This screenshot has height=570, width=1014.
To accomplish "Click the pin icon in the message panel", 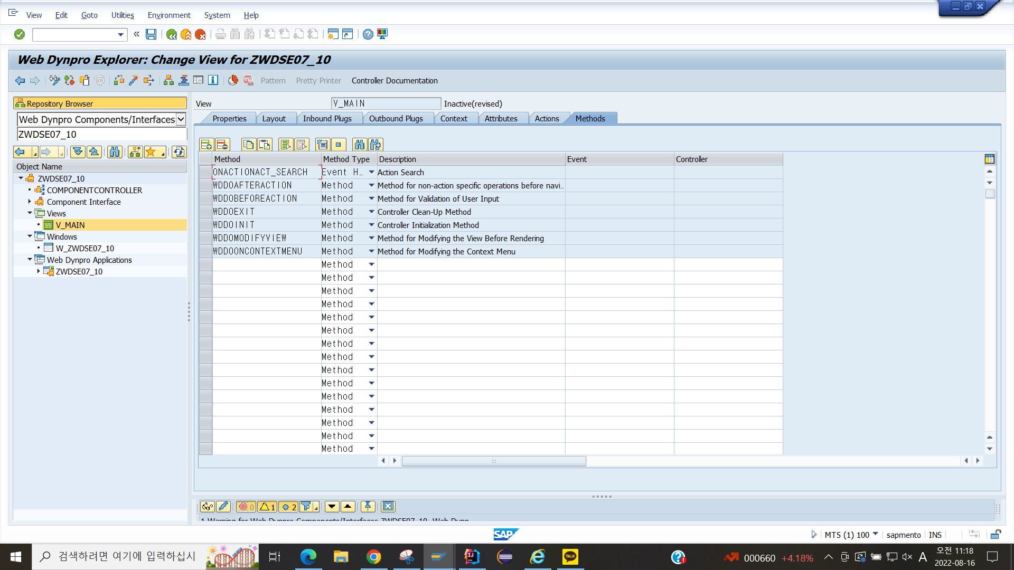I will pos(368,507).
